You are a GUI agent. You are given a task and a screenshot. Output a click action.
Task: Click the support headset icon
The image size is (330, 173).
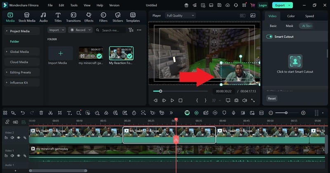click(236, 5)
